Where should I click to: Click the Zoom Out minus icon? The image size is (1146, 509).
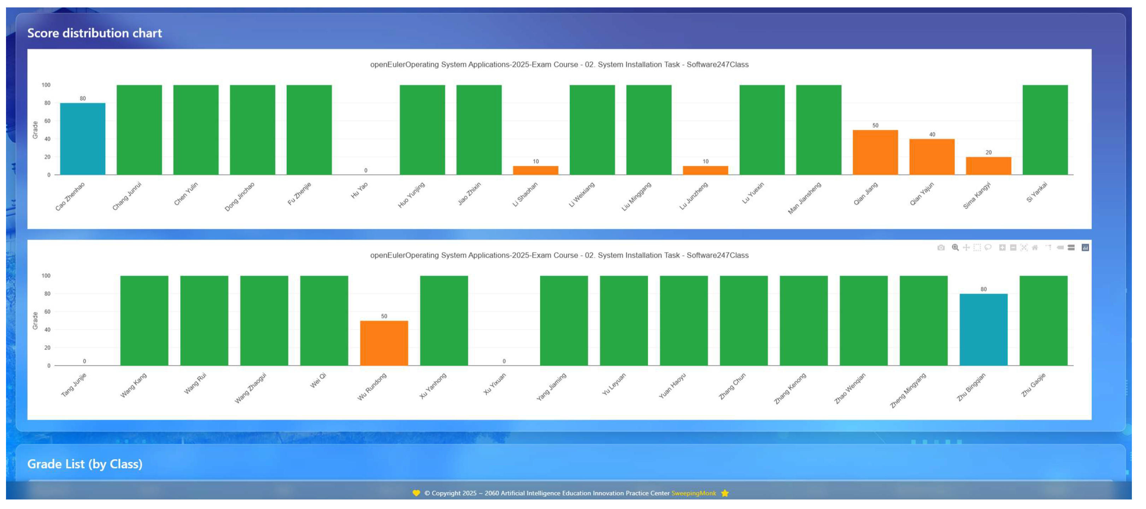point(1013,247)
